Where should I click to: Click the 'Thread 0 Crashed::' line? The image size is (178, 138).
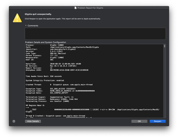click(55, 116)
